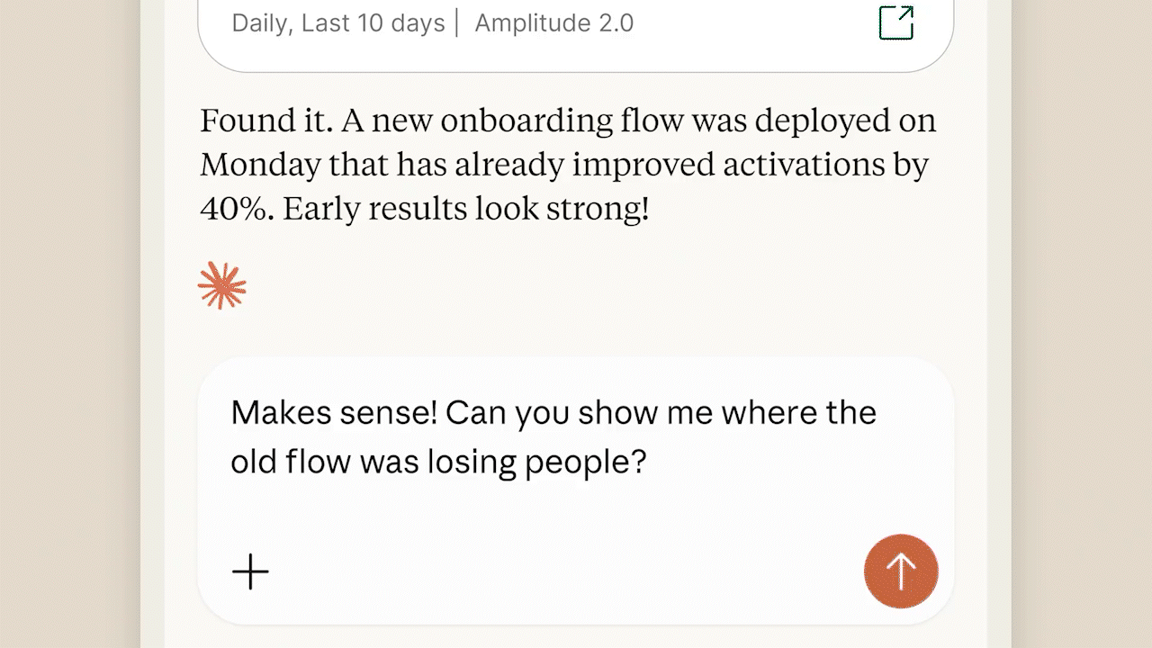Send the message with the orange arrow button
This screenshot has height=648, width=1152.
901,571
